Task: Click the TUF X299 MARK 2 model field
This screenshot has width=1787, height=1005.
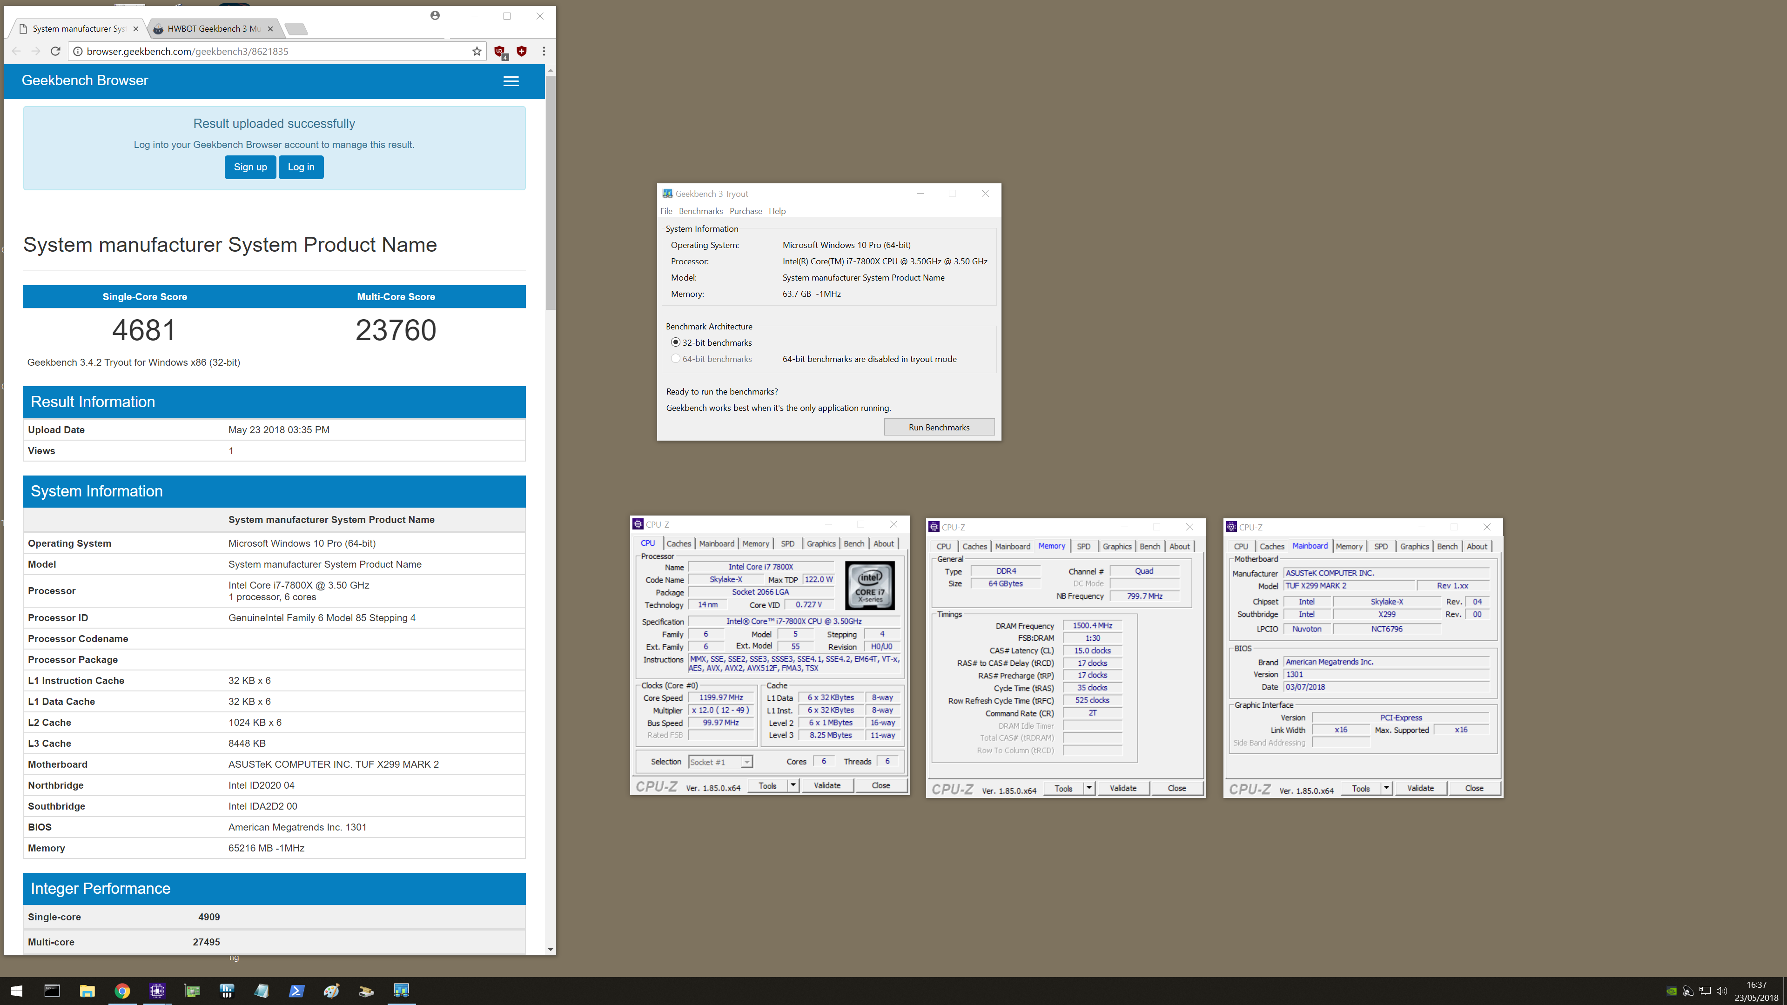Action: pyautogui.click(x=1349, y=586)
